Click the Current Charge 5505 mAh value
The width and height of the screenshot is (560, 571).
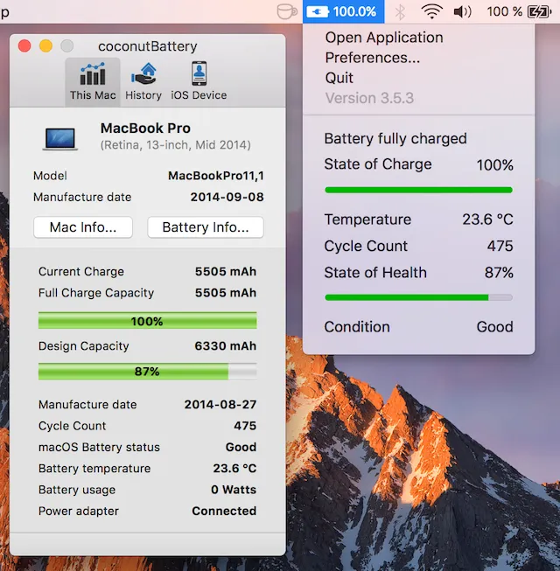pos(226,272)
